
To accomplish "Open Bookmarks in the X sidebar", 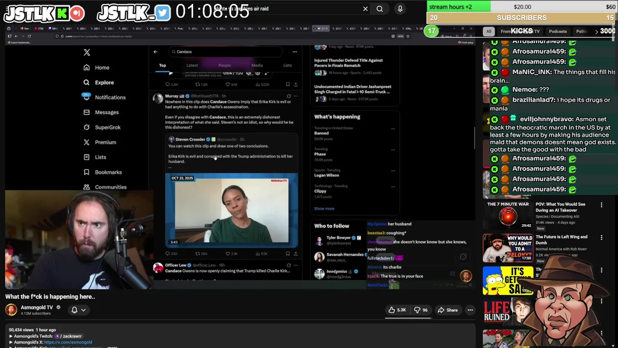I will pos(102,172).
